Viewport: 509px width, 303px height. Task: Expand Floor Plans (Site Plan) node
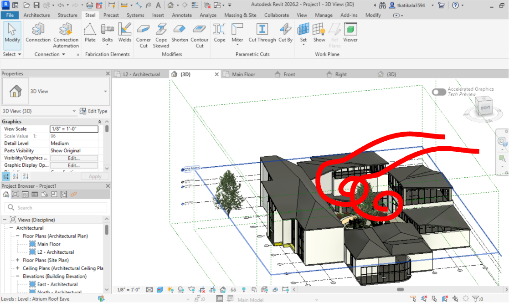point(17,260)
